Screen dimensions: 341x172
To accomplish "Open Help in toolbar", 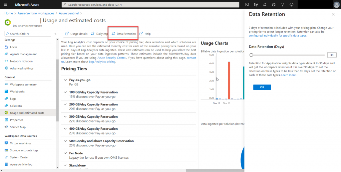I will [145, 34].
